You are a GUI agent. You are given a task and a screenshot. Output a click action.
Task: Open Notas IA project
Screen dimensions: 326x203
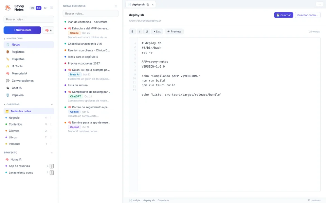coord(29,159)
